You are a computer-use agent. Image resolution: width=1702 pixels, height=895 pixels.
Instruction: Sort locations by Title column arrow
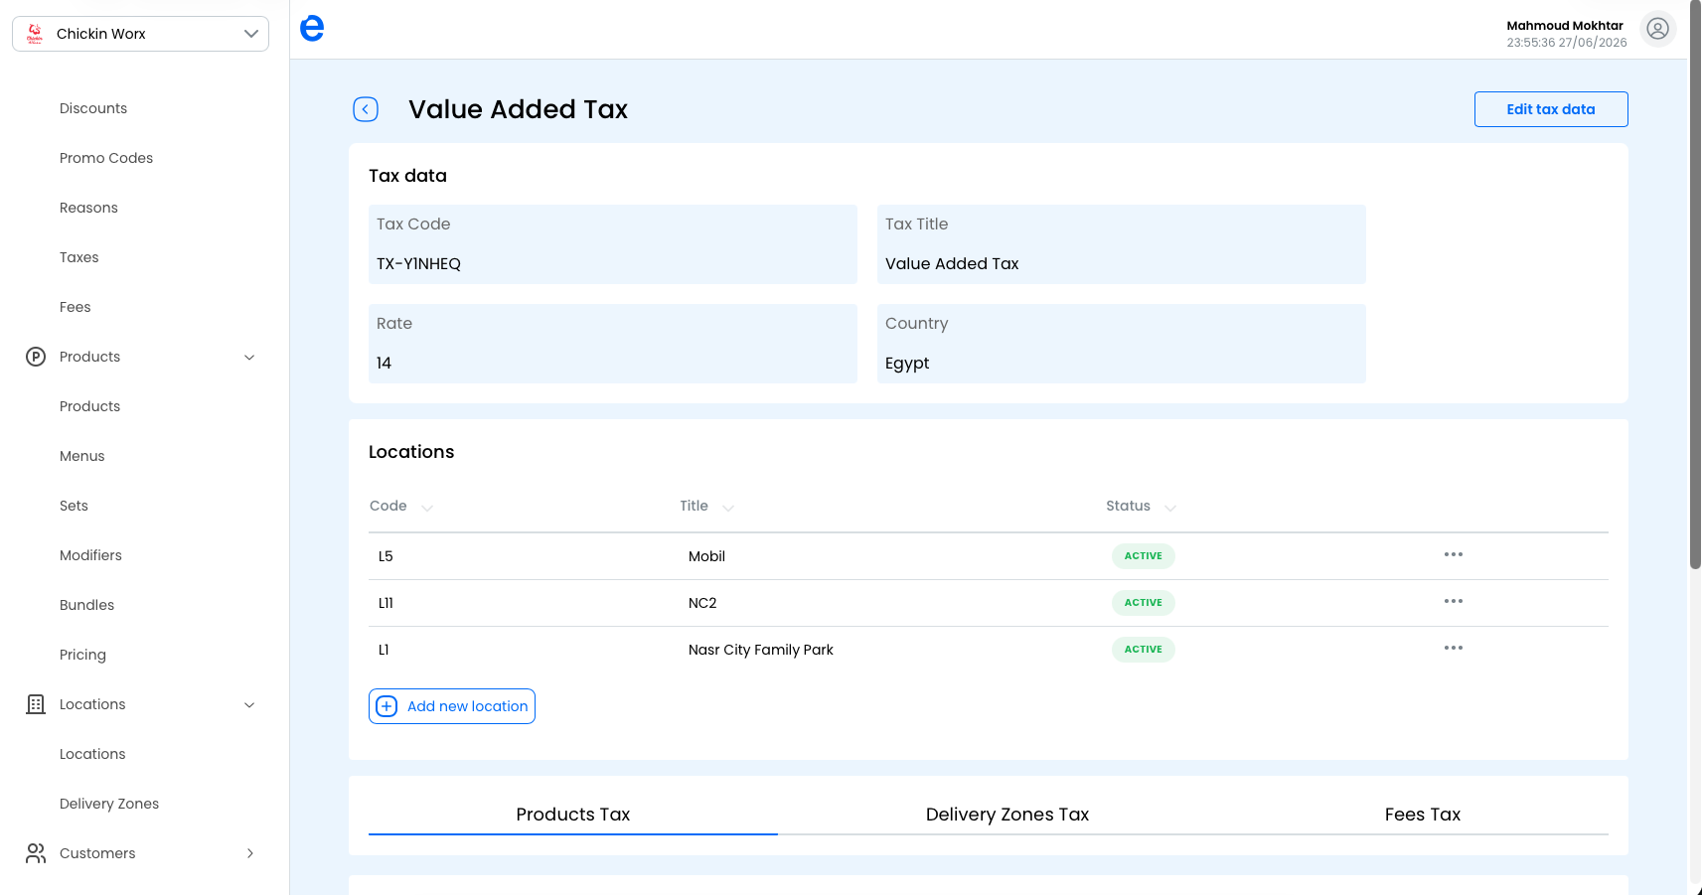click(728, 508)
